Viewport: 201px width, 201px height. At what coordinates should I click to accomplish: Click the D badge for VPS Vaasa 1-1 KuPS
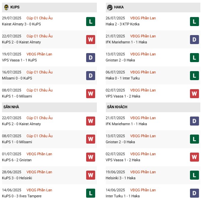click(x=90, y=57)
